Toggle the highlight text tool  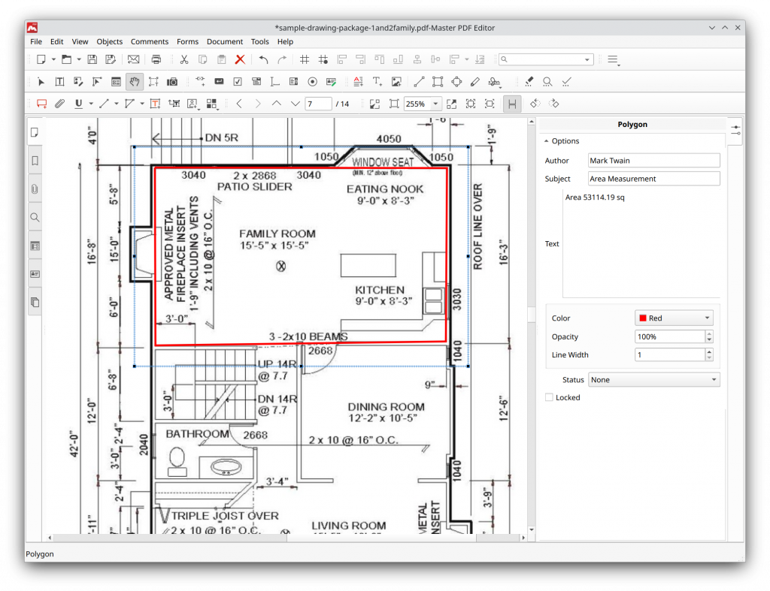click(529, 82)
